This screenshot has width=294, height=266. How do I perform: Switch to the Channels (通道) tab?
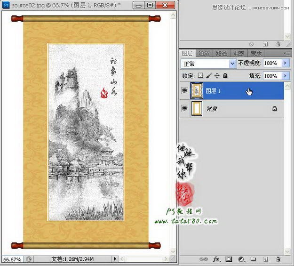pos(204,53)
